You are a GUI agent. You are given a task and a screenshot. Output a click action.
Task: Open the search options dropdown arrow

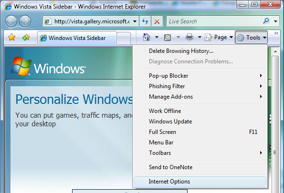pos(276,21)
